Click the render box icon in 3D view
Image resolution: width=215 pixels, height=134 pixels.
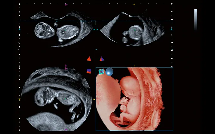[x=101, y=72]
